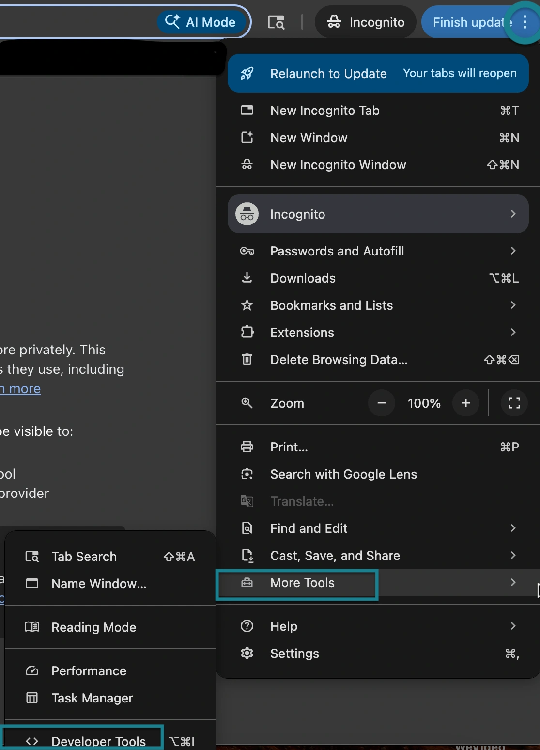Screen dimensions: 540x750
Task: Click the Incognito indicator chip
Action: point(366,22)
